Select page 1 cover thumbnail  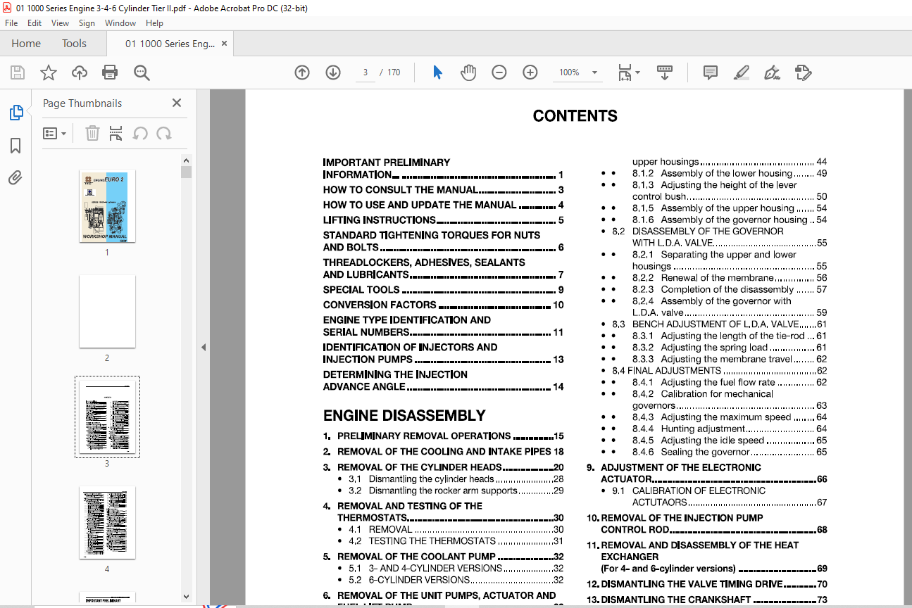click(107, 207)
